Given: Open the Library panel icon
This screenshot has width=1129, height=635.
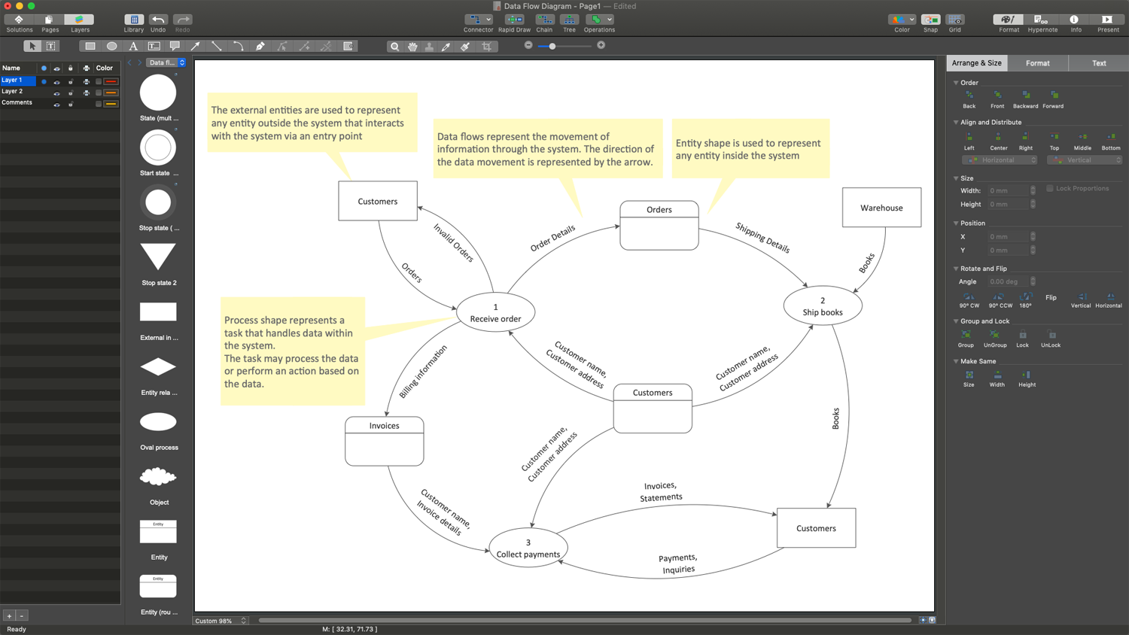Looking at the screenshot, I should pyautogui.click(x=134, y=20).
